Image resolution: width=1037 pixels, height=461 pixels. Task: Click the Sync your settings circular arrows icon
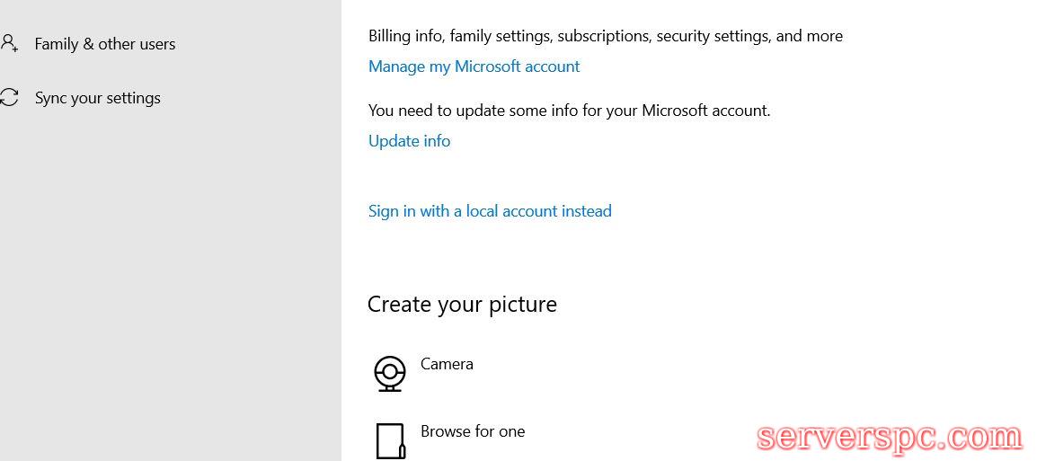pos(9,98)
